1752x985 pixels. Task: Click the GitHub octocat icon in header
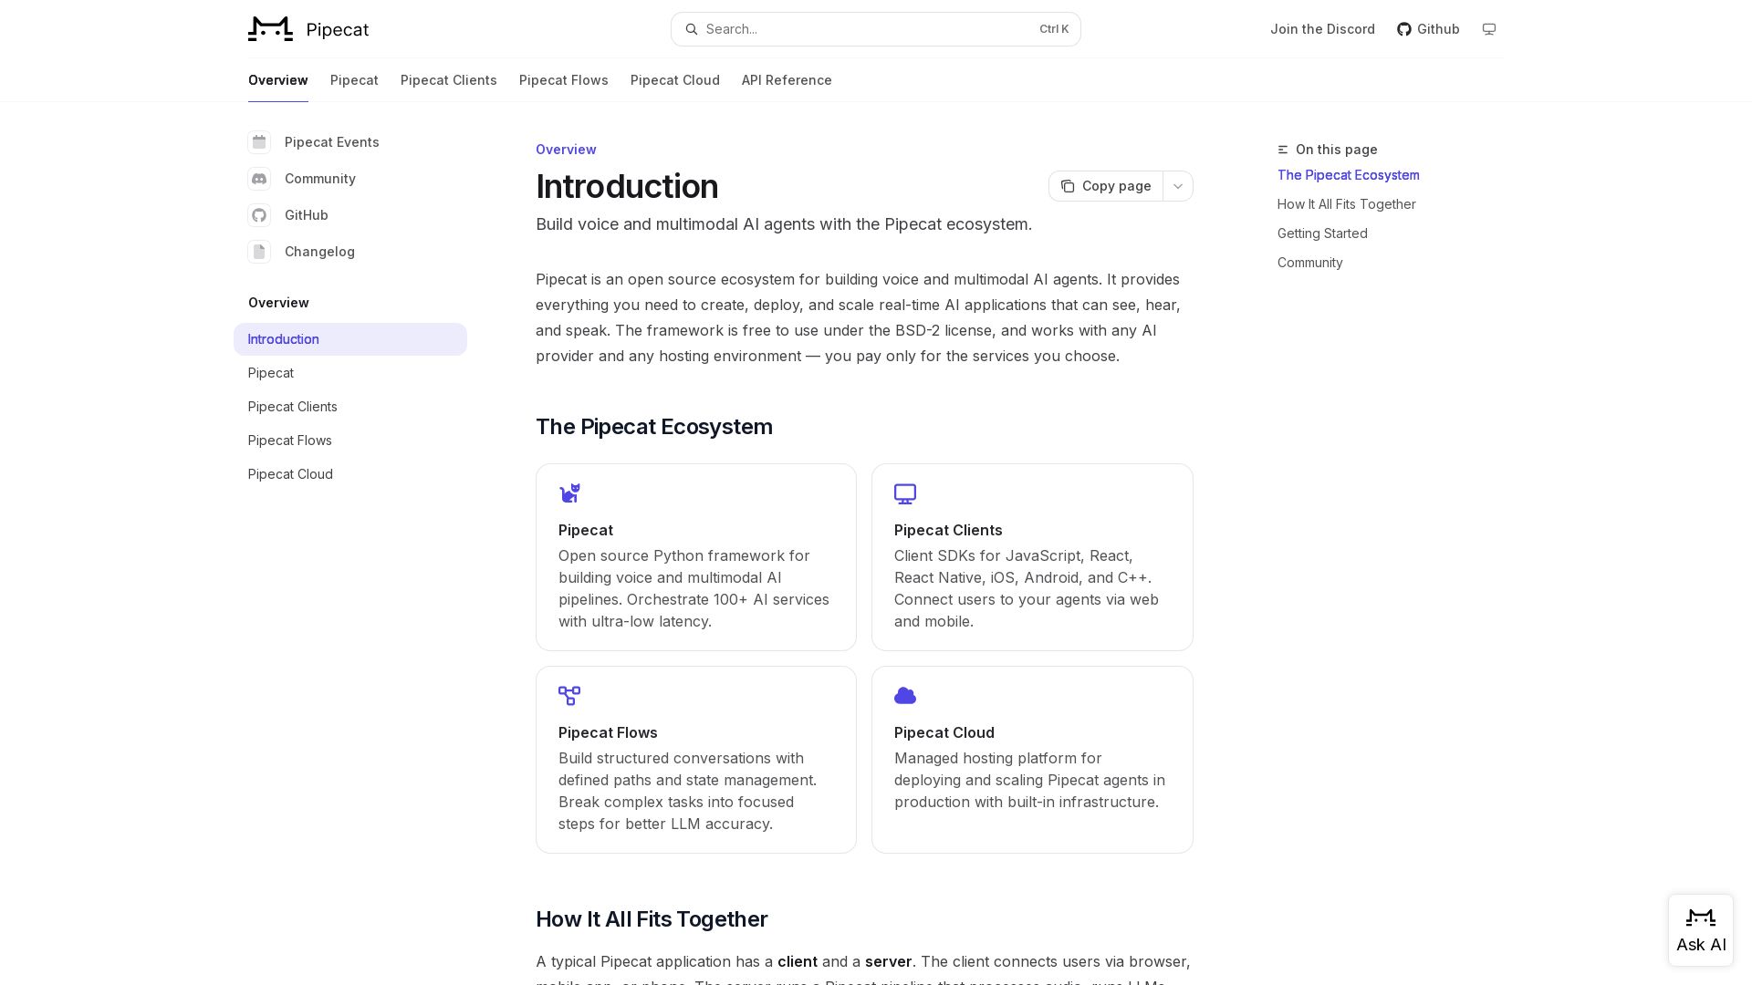point(1404,29)
